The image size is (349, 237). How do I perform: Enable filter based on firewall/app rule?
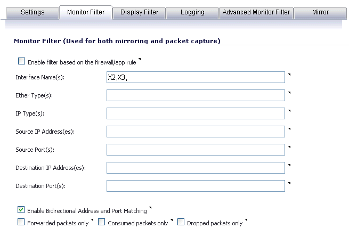(x=21, y=62)
